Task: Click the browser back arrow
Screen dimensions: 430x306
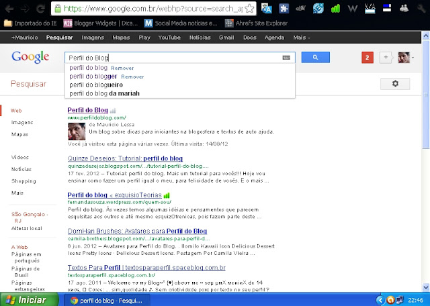Action: (9, 9)
